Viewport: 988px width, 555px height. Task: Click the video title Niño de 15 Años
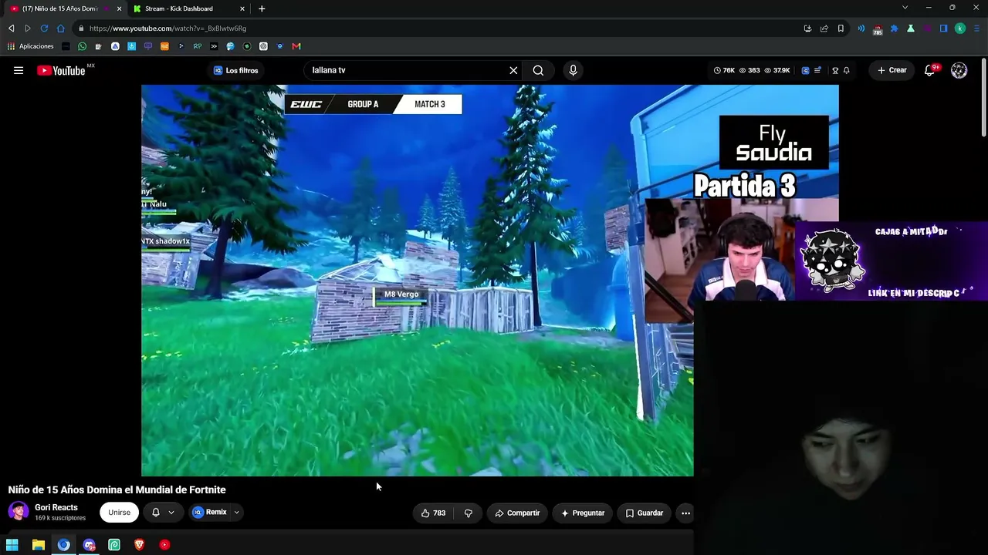[117, 489]
